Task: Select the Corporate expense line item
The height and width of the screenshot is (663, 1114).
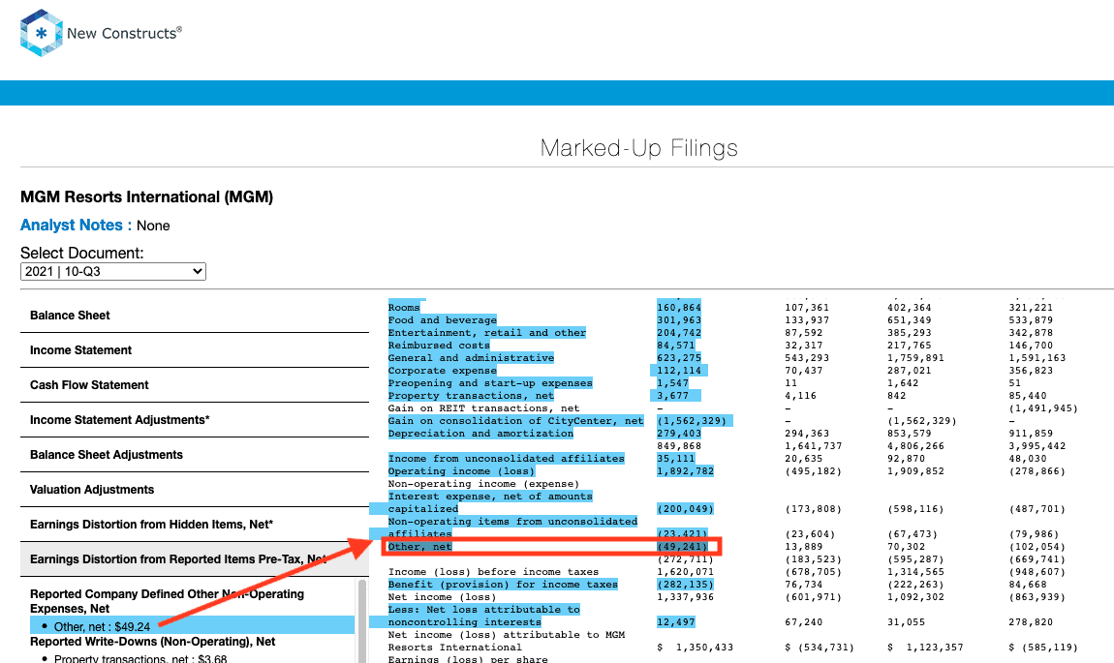Action: [x=442, y=371]
